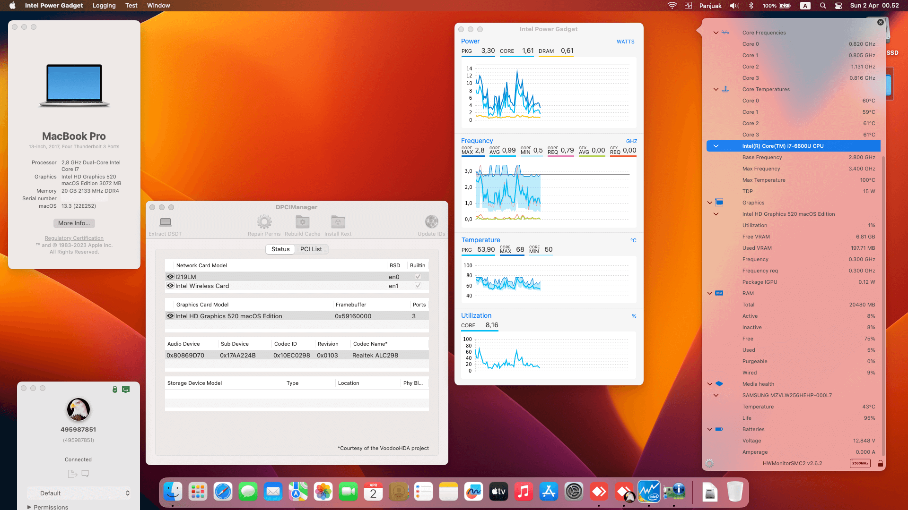The width and height of the screenshot is (908, 510).
Task: Click the Extract DSDT icon
Action: pos(165,222)
